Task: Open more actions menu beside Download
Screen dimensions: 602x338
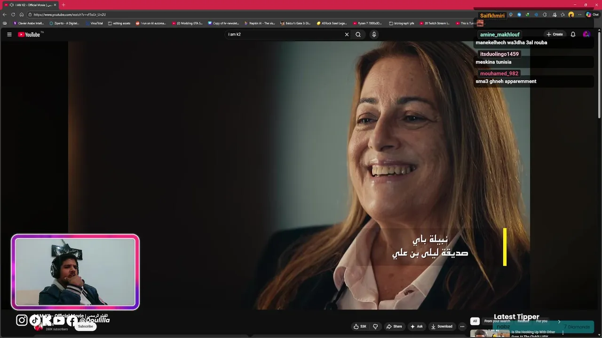Action: tap(462, 326)
